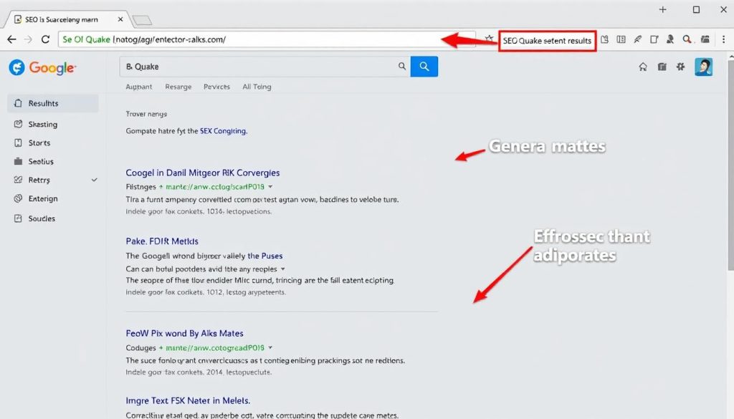Click the 'Trover nenys' text
734x419 pixels.
coord(146,114)
